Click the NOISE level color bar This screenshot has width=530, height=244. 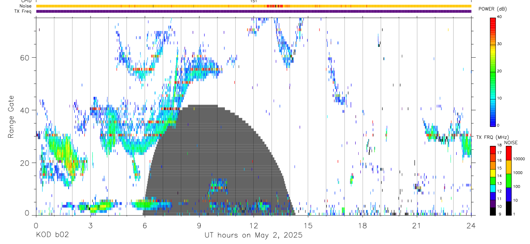point(508,180)
